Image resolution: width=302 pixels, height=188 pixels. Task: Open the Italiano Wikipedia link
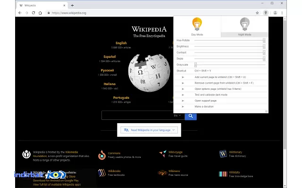(109, 84)
